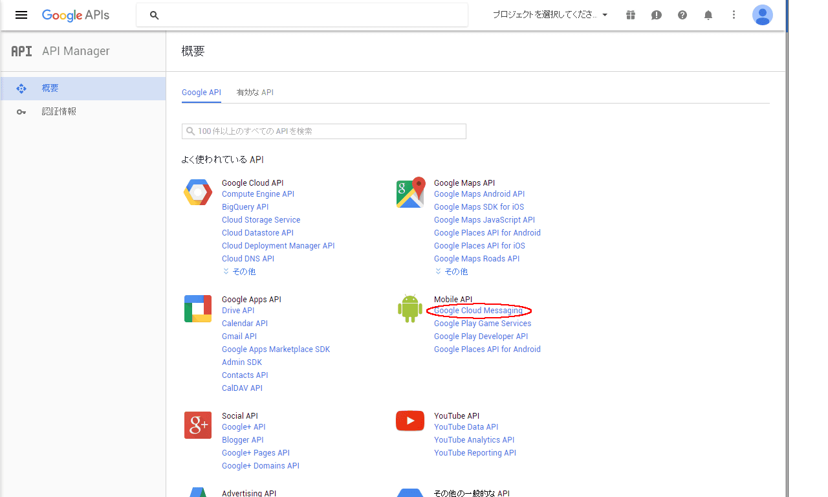
Task: Open the notifications bell icon
Action: [708, 15]
